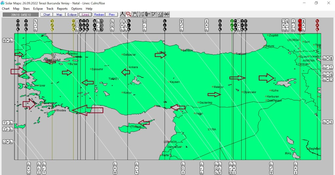Click the 39N18 045E10 coordinates field
Screen dimensions: 335x175
pyautogui.click(x=20, y=15)
